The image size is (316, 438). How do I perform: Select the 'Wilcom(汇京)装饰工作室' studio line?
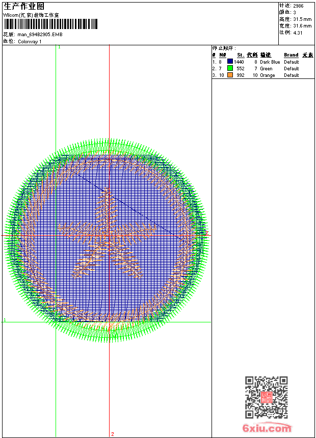tap(31, 15)
